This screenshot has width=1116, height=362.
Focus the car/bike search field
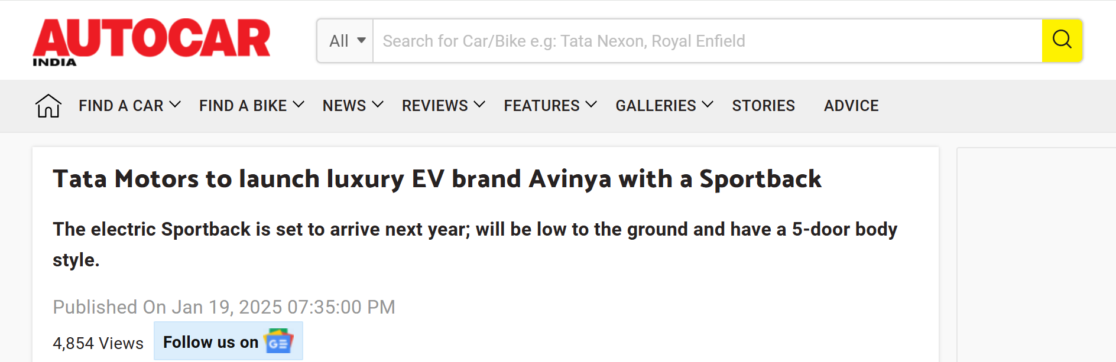706,41
